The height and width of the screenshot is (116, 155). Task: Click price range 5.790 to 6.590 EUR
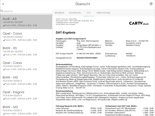tap(21, 69)
